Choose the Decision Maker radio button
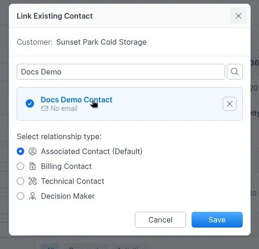 point(20,196)
